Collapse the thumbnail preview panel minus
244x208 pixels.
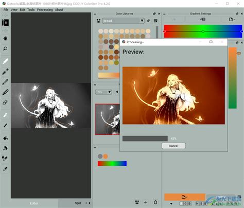click(x=95, y=84)
